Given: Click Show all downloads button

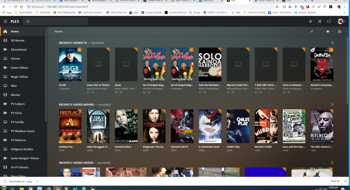Looking at the screenshot, I should click(x=335, y=181).
